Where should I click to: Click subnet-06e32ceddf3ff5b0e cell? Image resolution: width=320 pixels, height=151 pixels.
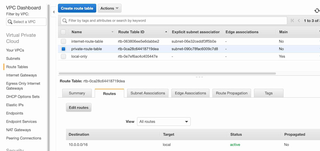point(194,41)
